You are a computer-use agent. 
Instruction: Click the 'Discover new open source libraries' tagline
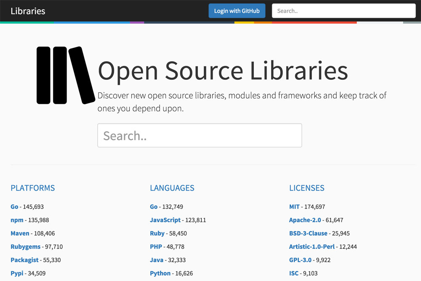(x=242, y=102)
